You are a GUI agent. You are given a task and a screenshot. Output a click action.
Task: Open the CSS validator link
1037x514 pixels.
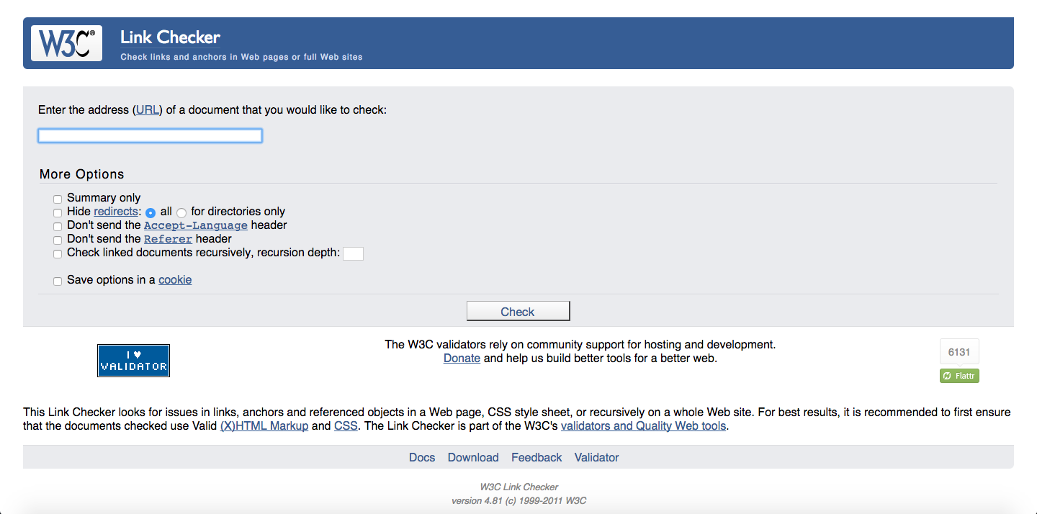[346, 426]
